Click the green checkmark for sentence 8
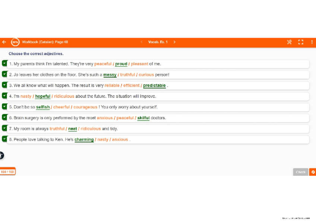 point(4,138)
